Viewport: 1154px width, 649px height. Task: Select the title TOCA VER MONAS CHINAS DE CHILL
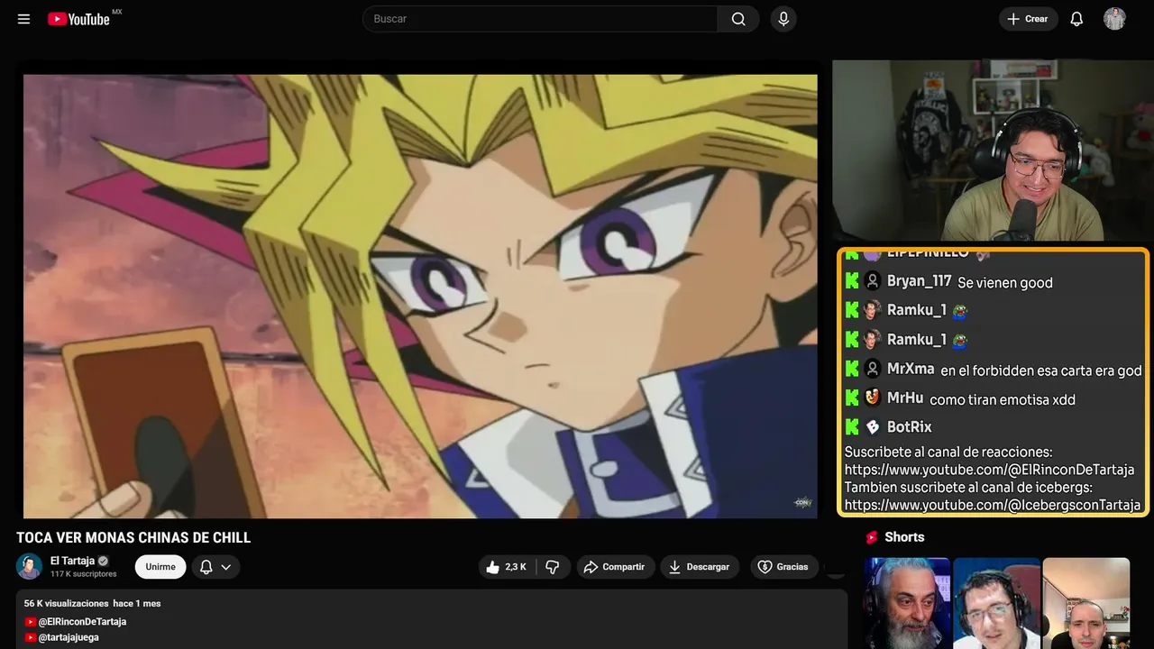(133, 537)
